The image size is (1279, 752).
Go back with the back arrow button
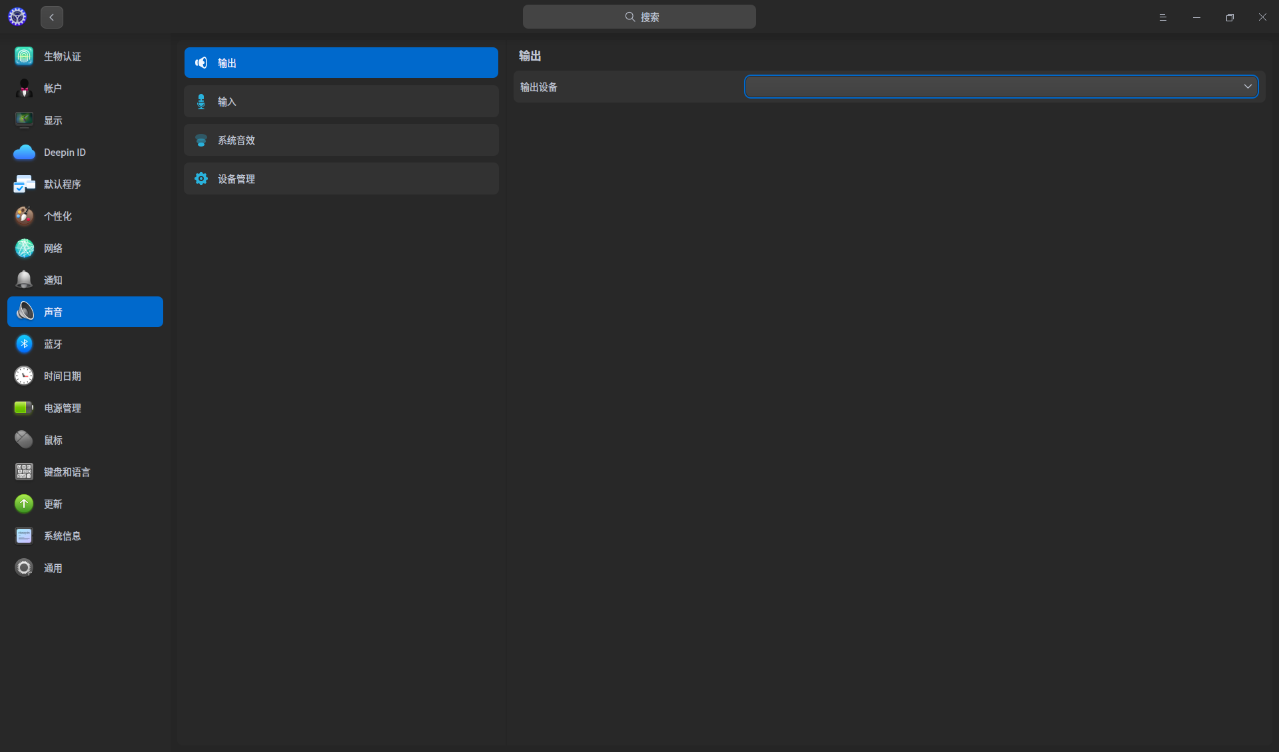click(51, 17)
